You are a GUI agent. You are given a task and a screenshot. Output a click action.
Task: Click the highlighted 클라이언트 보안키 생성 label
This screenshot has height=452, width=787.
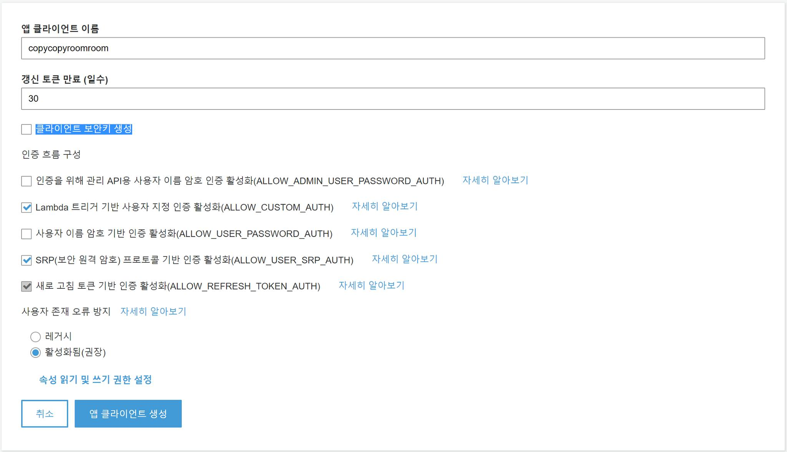84,129
